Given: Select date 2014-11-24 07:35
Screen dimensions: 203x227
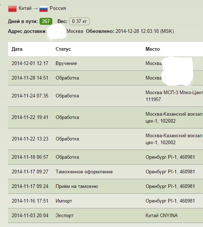Looking at the screenshot, I should tap(30, 96).
